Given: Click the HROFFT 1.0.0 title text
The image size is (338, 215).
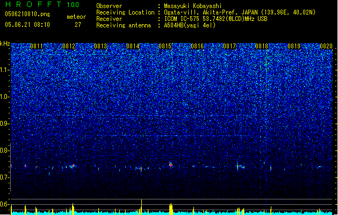Looking at the screenshot, I should pyautogui.click(x=42, y=4).
